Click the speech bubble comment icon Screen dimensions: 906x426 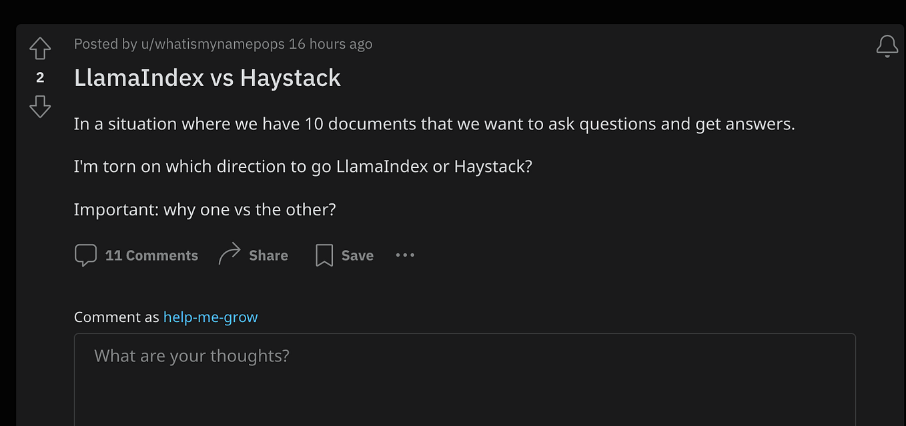(x=85, y=255)
